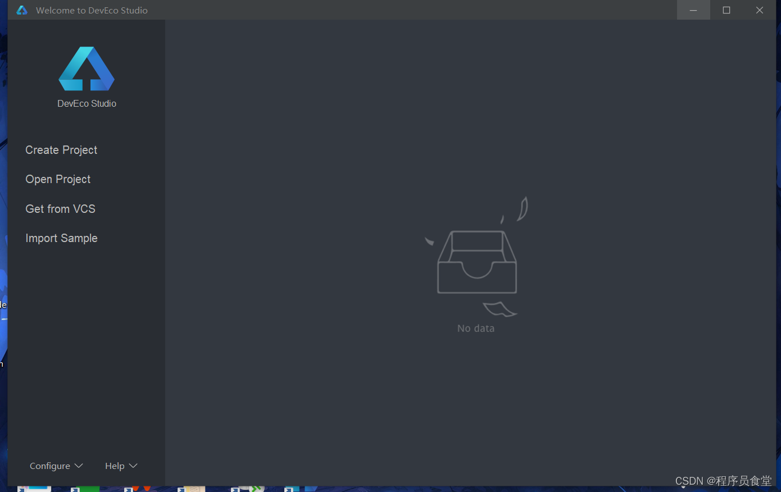Viewport: 781px width, 492px height.
Task: Click Create Project
Action: pos(61,150)
